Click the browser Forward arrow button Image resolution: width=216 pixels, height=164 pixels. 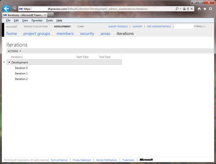(x=14, y=9)
